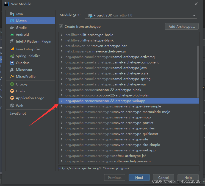Click the Java module type icon

coord(12,14)
